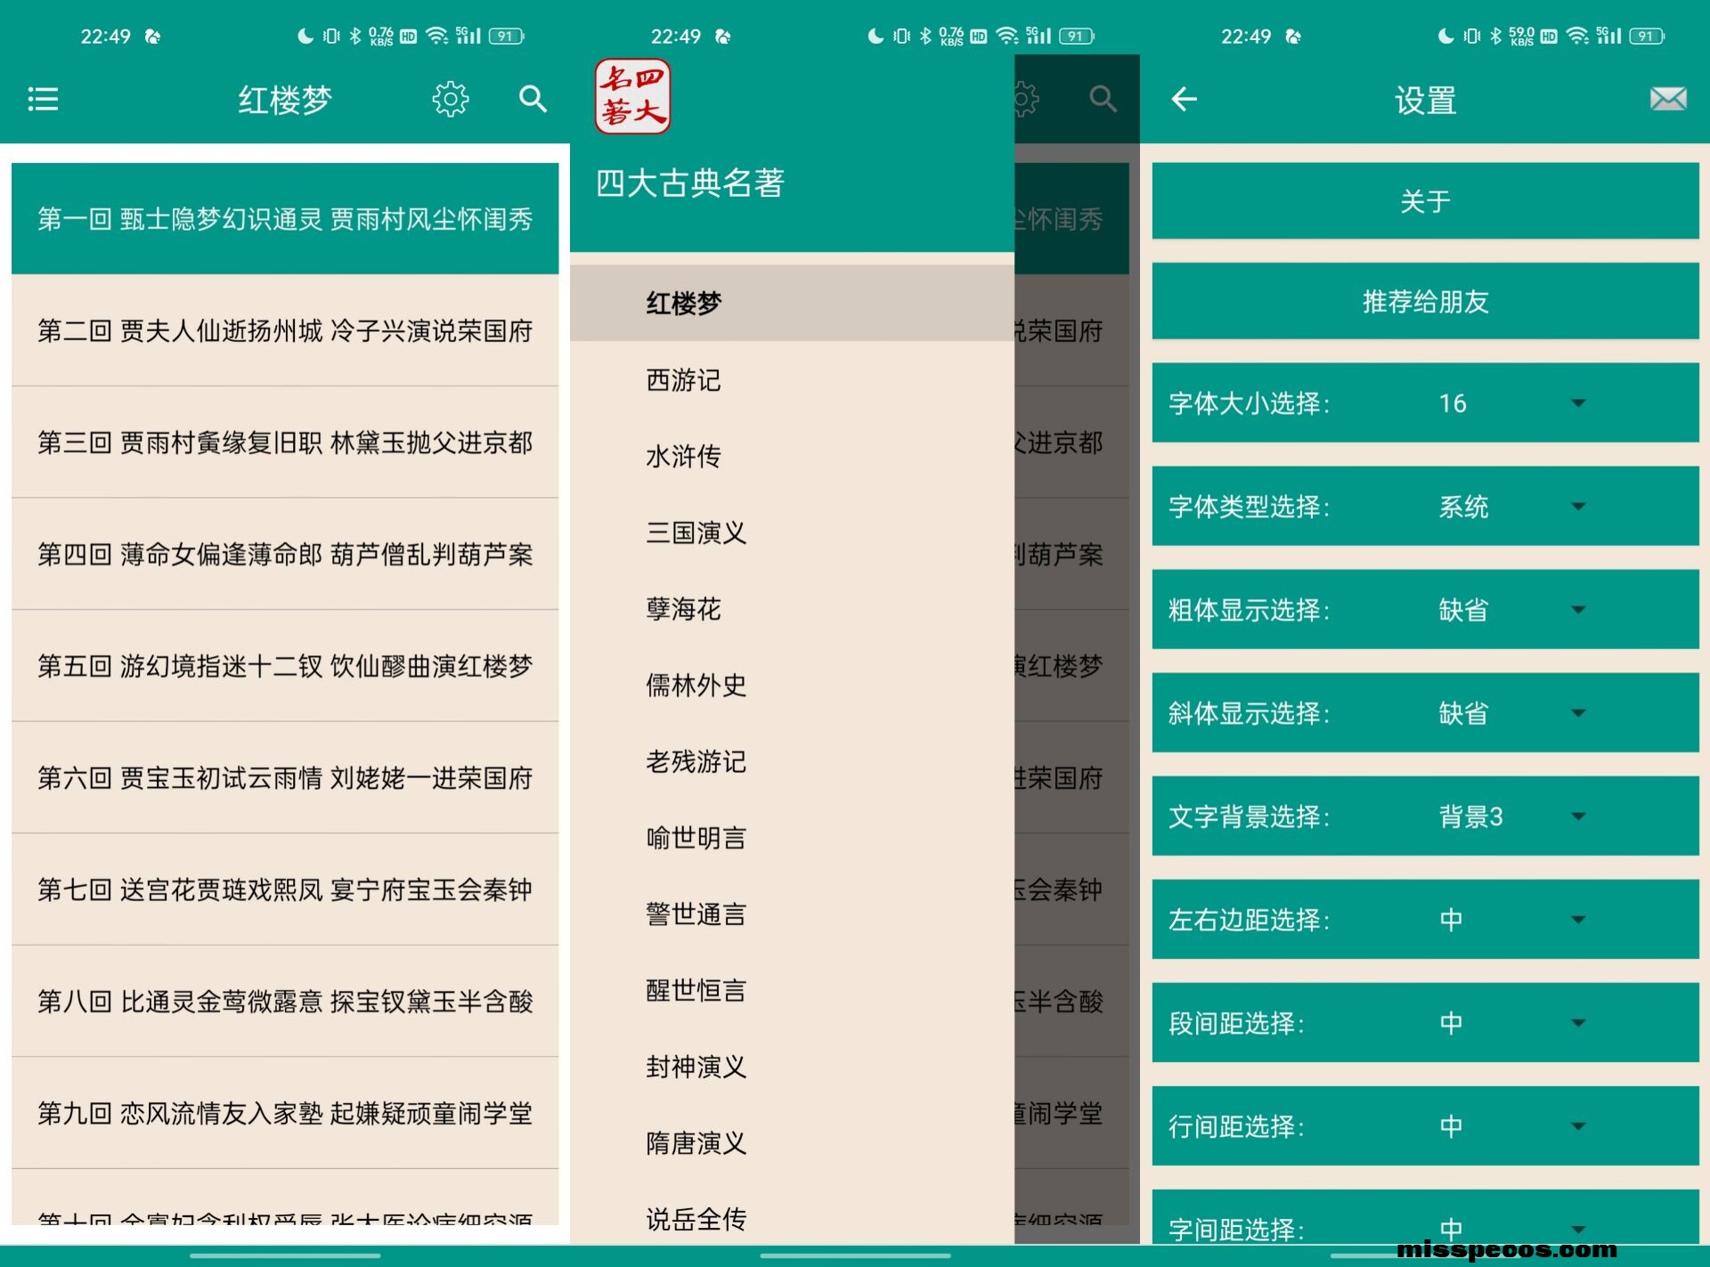Select 喻世明言 in the book drawer
This screenshot has height=1267, width=1710.
(x=792, y=838)
